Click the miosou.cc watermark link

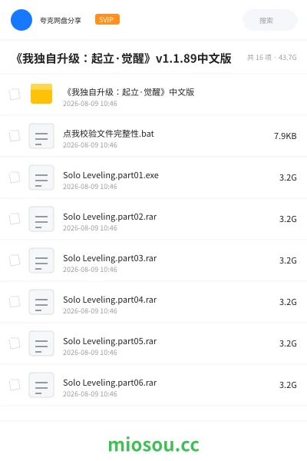(x=153, y=445)
